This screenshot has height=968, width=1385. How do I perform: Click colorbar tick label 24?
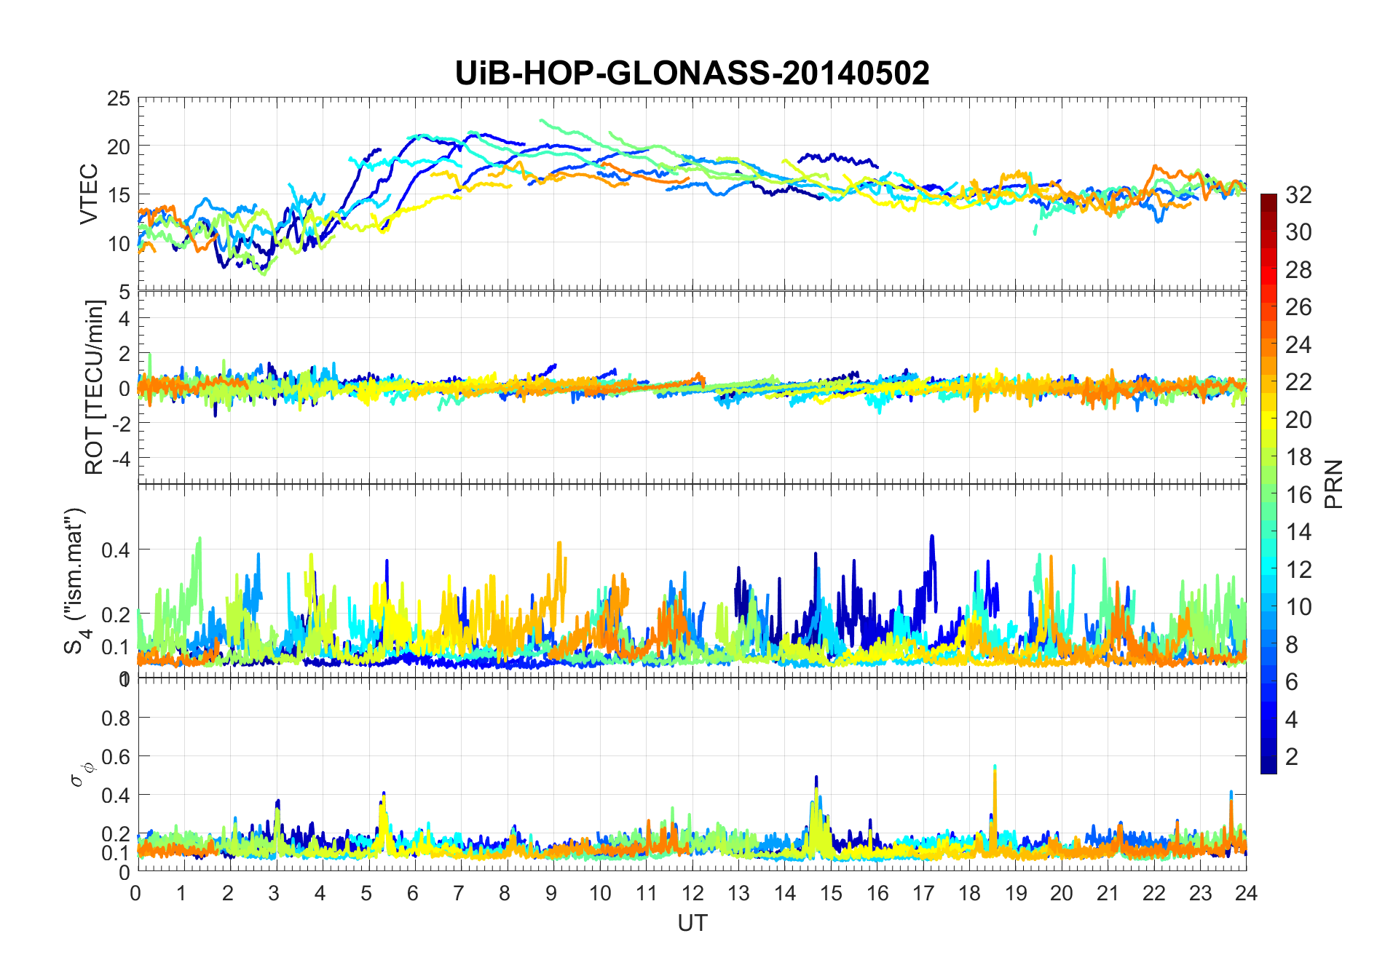tap(1298, 344)
